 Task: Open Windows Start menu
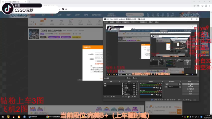3,117
